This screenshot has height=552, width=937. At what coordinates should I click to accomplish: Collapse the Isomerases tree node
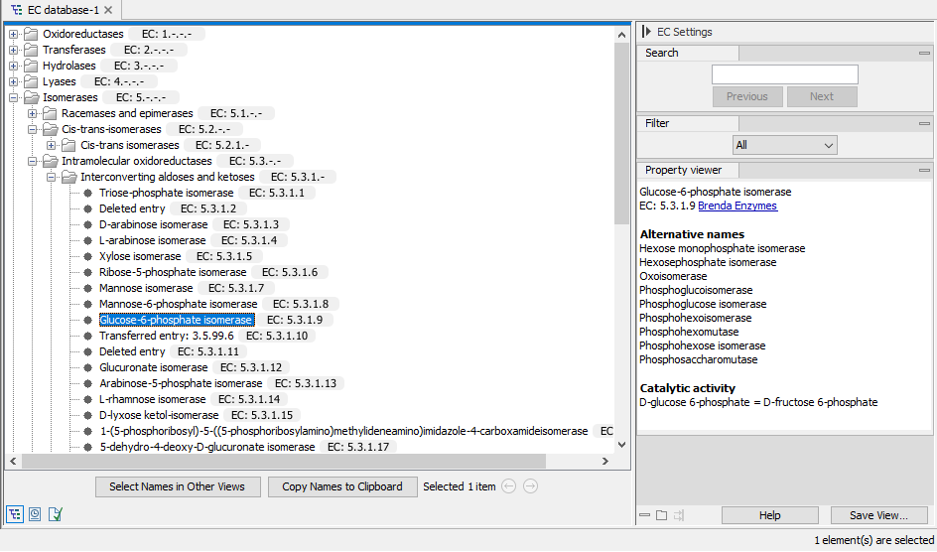pos(14,97)
